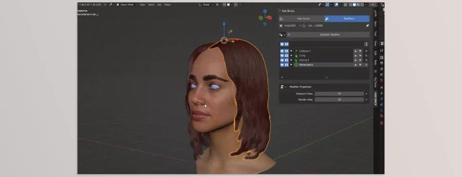
Task: Remove the Clump 3 modifier
Action: click(x=366, y=60)
